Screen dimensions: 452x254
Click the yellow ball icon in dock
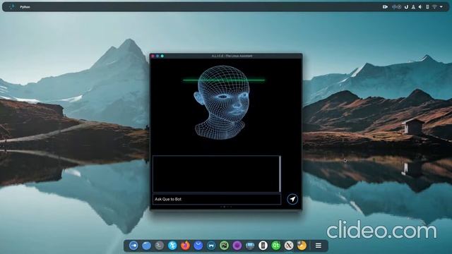click(x=302, y=246)
